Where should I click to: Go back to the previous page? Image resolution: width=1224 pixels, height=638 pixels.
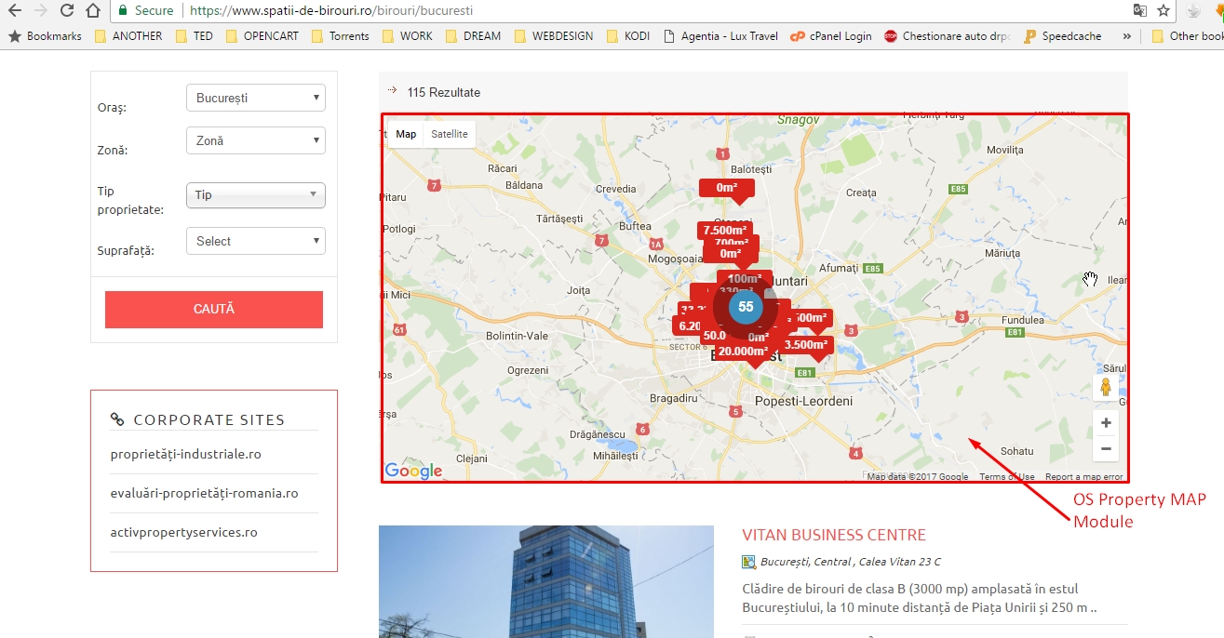coord(15,11)
